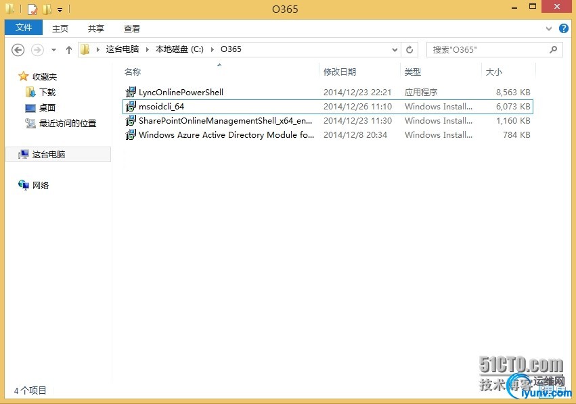
Task: Minimize the O365 window
Action: coord(514,7)
